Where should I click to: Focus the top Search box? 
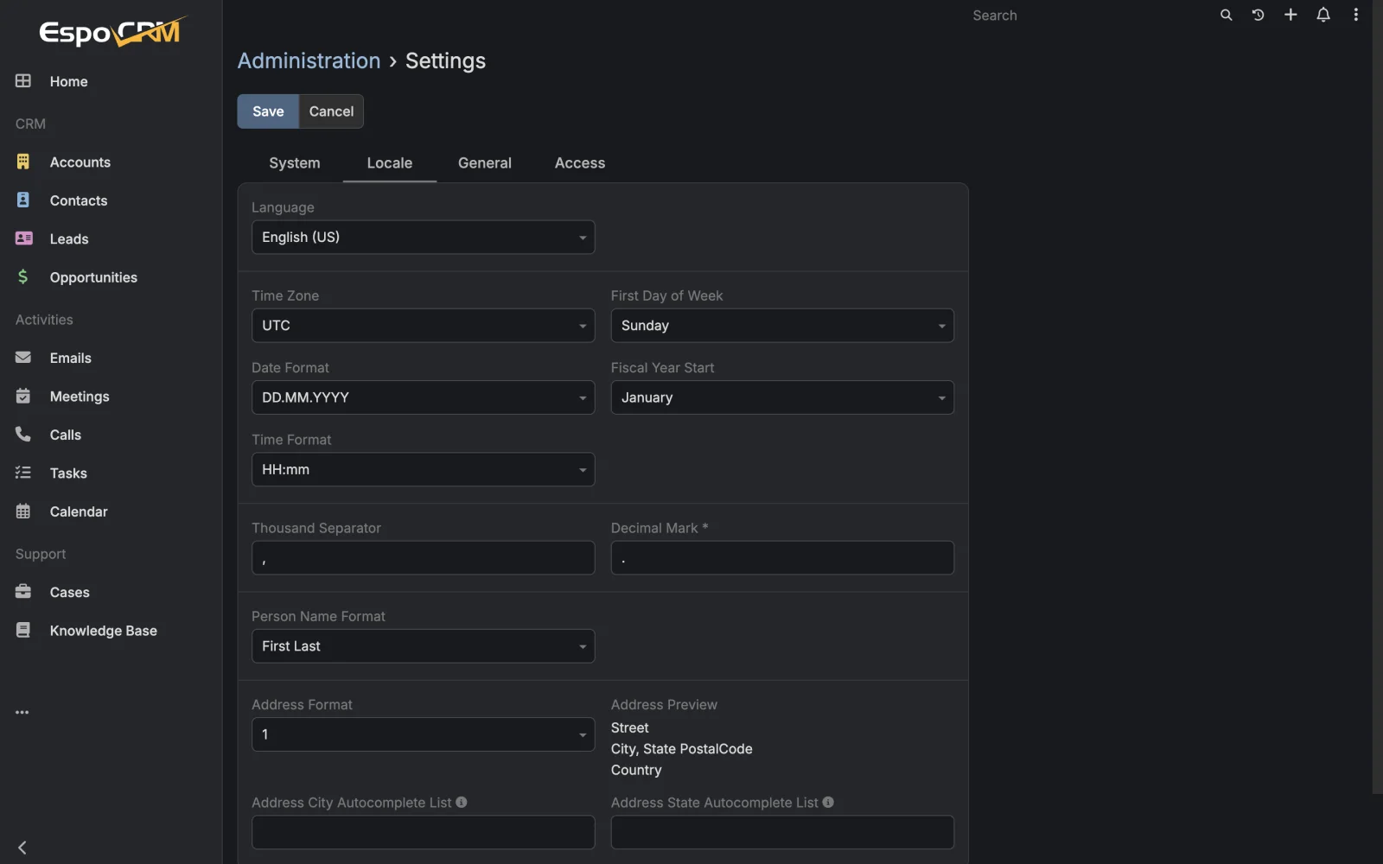coord(1089,15)
